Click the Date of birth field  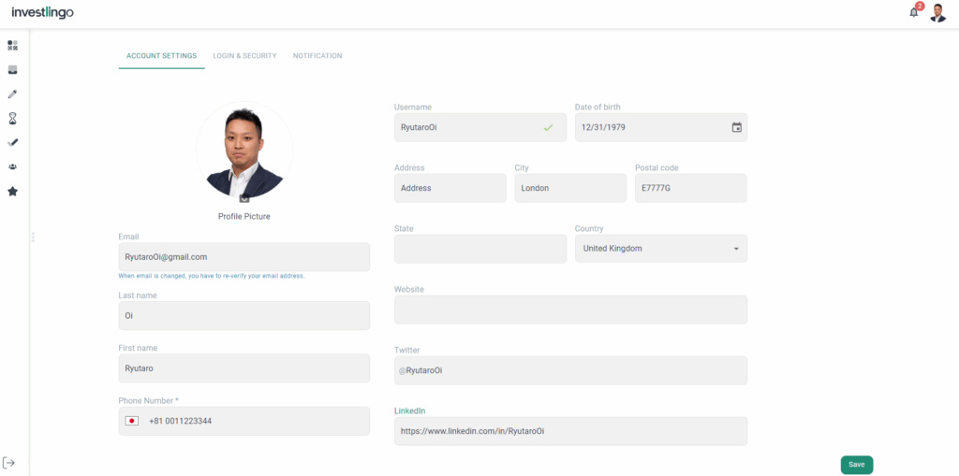point(660,127)
